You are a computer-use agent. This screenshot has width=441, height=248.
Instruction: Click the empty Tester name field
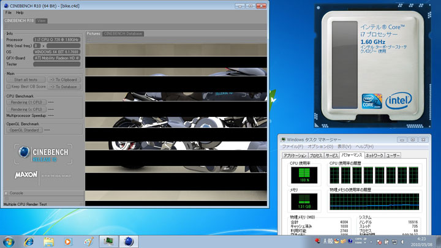point(56,64)
